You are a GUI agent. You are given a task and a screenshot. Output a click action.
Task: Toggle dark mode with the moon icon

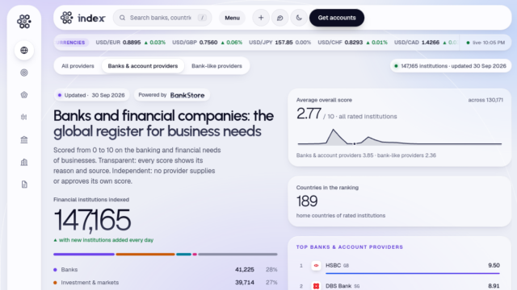click(299, 18)
